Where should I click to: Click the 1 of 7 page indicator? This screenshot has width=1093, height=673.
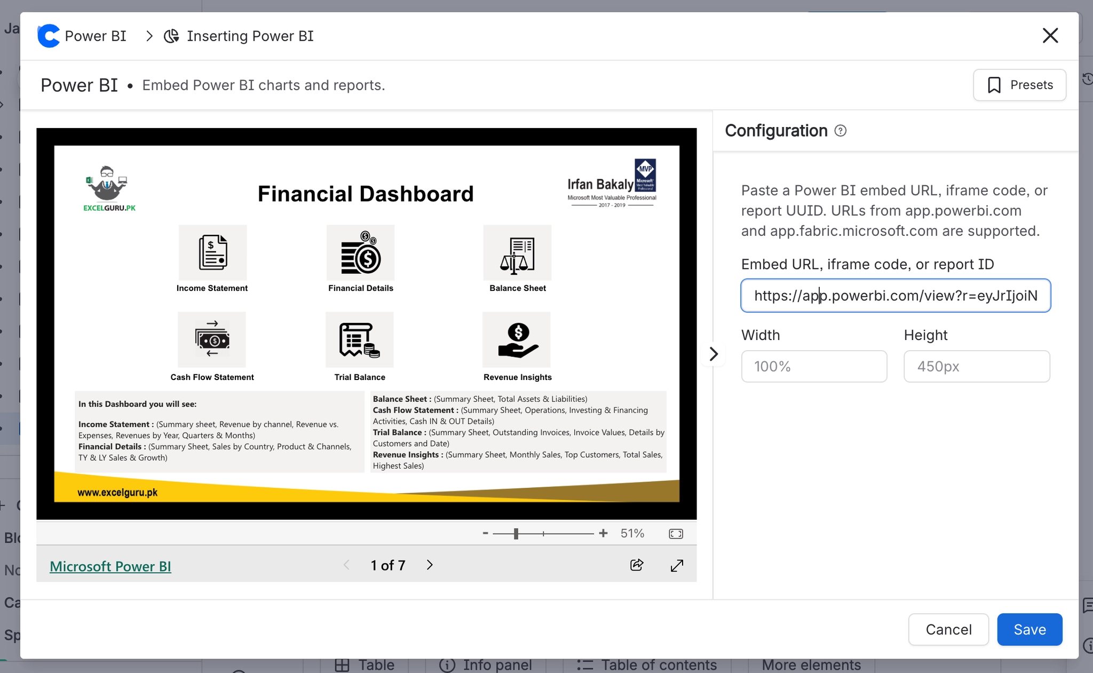pos(388,565)
